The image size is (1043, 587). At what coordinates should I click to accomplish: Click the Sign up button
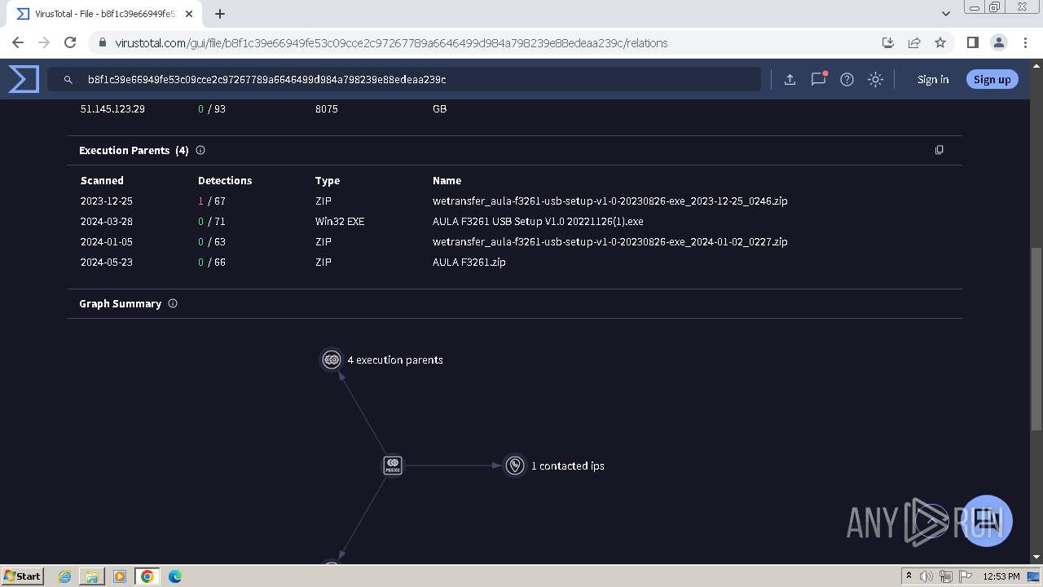[992, 79]
